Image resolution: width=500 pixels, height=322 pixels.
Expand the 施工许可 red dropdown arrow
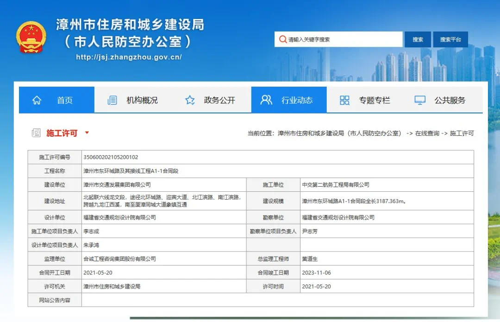pyautogui.click(x=87, y=133)
